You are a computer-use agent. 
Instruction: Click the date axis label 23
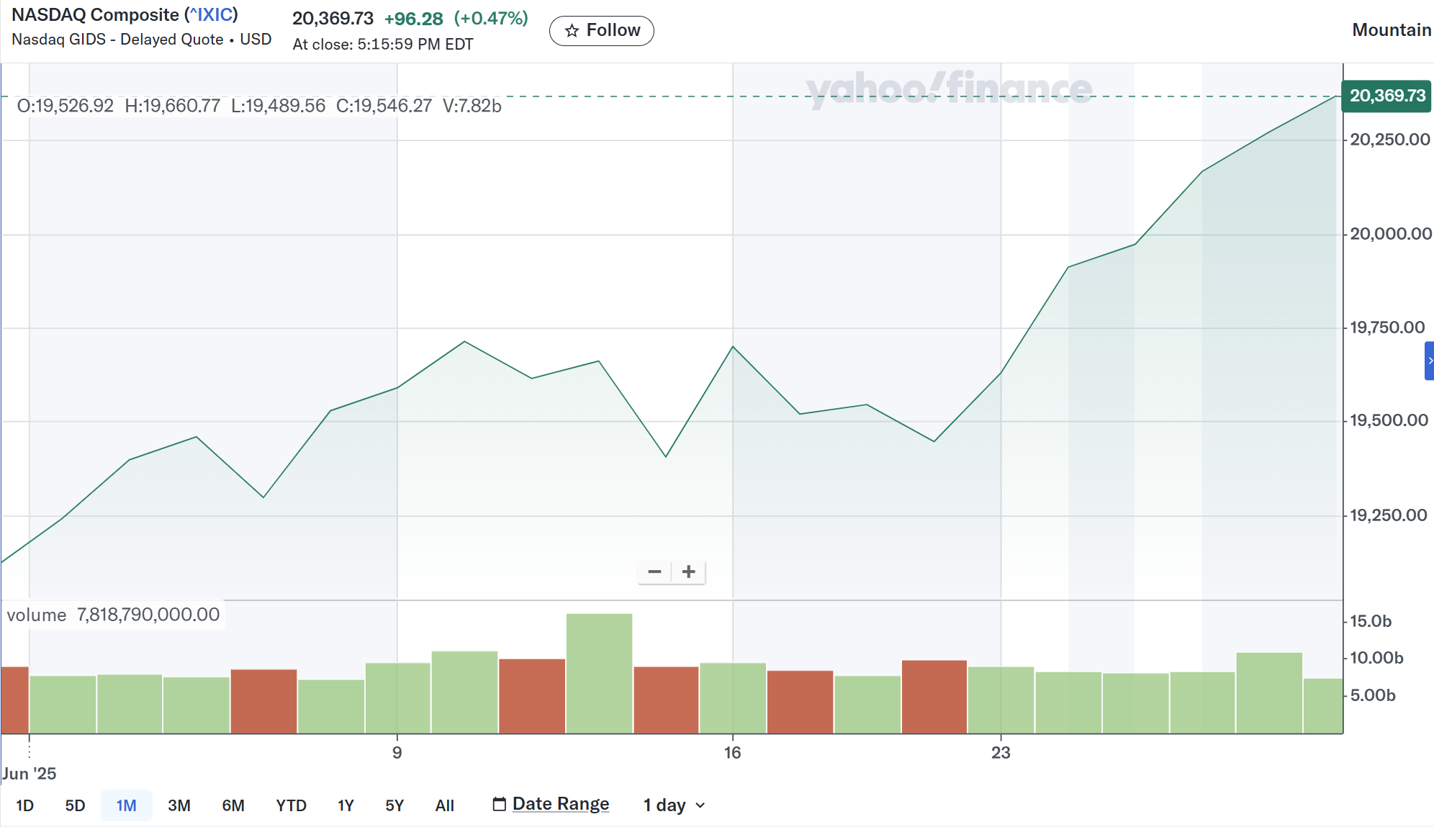tap(1001, 753)
